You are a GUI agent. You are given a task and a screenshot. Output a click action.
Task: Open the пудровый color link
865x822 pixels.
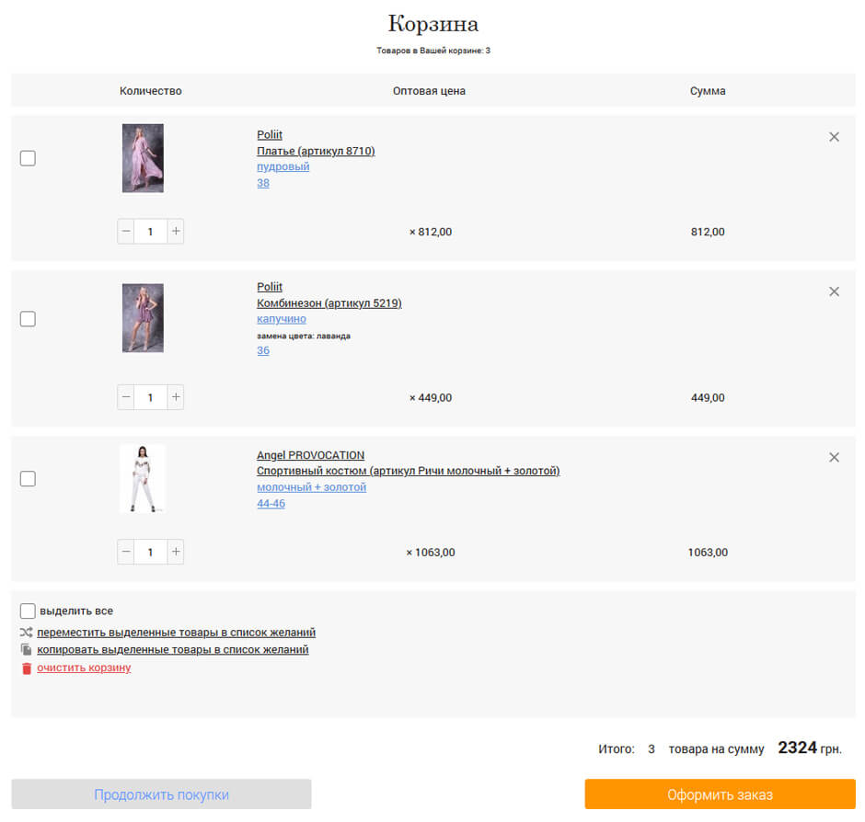(283, 166)
